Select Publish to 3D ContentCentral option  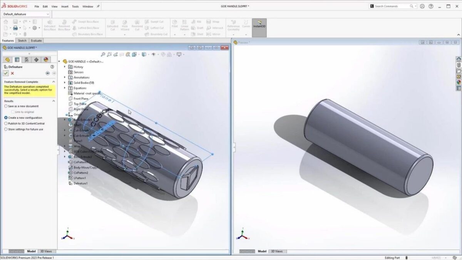[24, 123]
